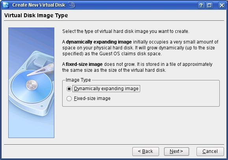Click the read arm in the disk illustration
228x160 pixels.
tap(41, 70)
